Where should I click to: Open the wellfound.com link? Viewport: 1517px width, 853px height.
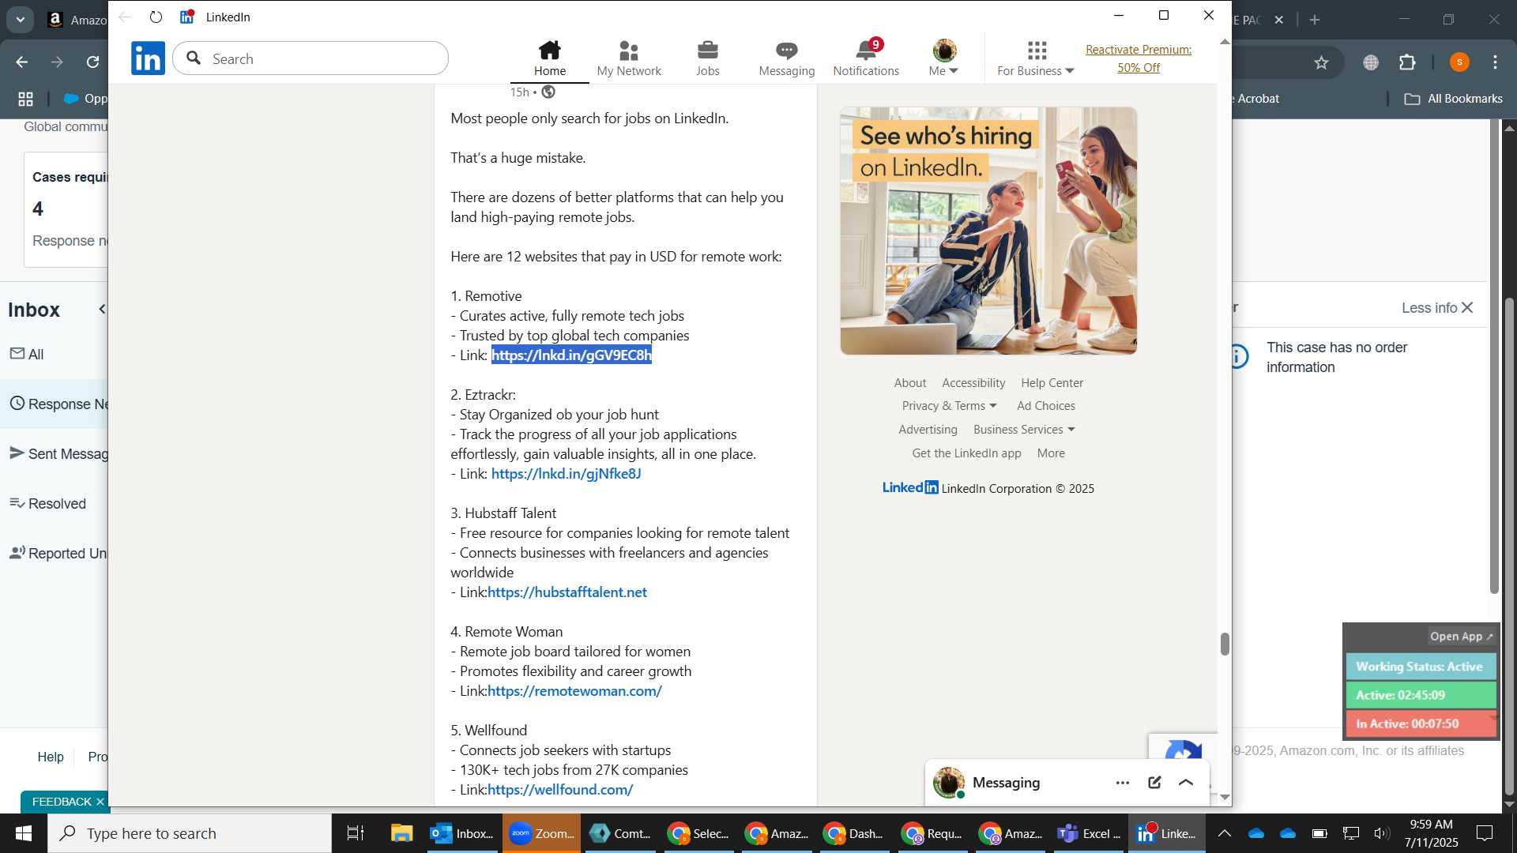[x=560, y=790]
